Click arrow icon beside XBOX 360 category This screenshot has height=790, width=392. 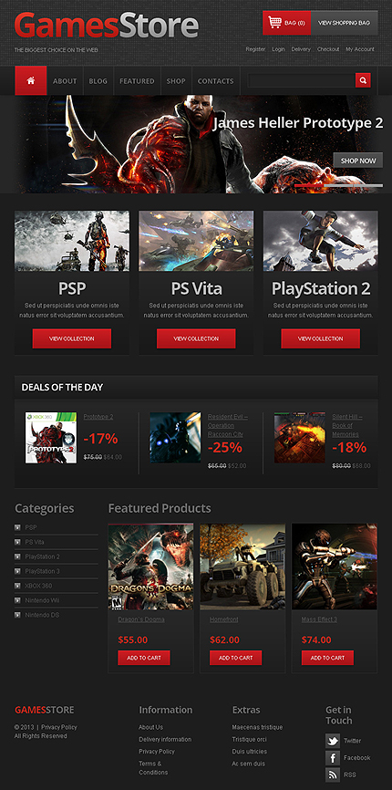tap(17, 586)
